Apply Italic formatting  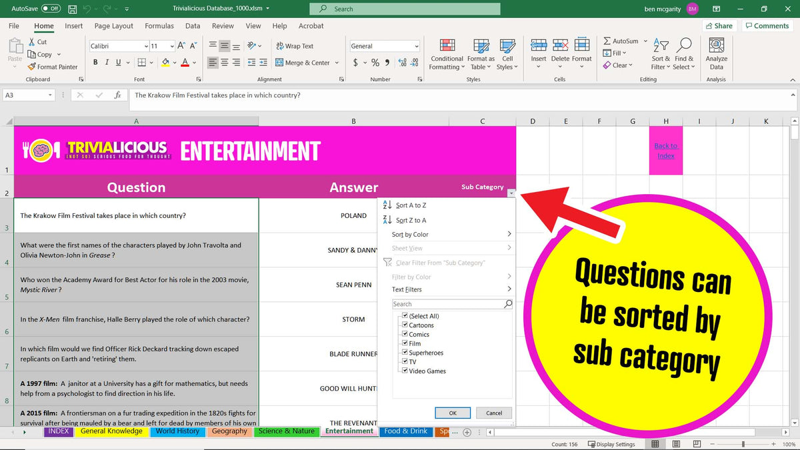click(x=107, y=62)
